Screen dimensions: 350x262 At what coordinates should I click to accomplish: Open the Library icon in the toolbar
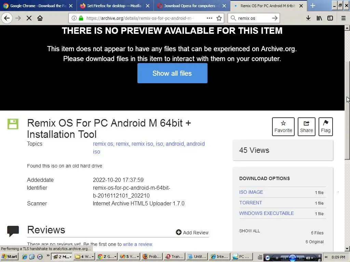pyautogui.click(x=319, y=18)
